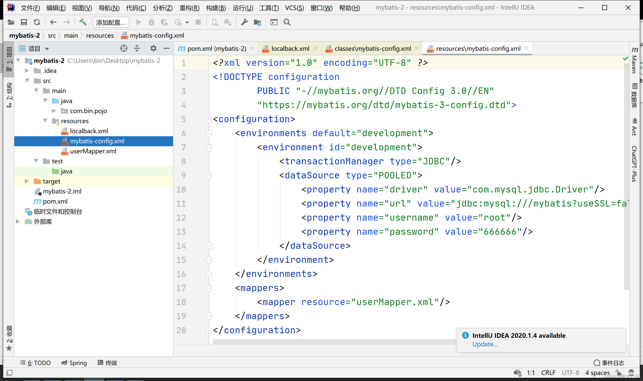Open Search Everywhere magnifier icon
Image resolution: width=643 pixels, height=381 pixels.
(287, 22)
